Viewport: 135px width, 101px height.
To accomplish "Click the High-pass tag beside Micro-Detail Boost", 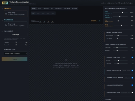I will pos(127,78).
